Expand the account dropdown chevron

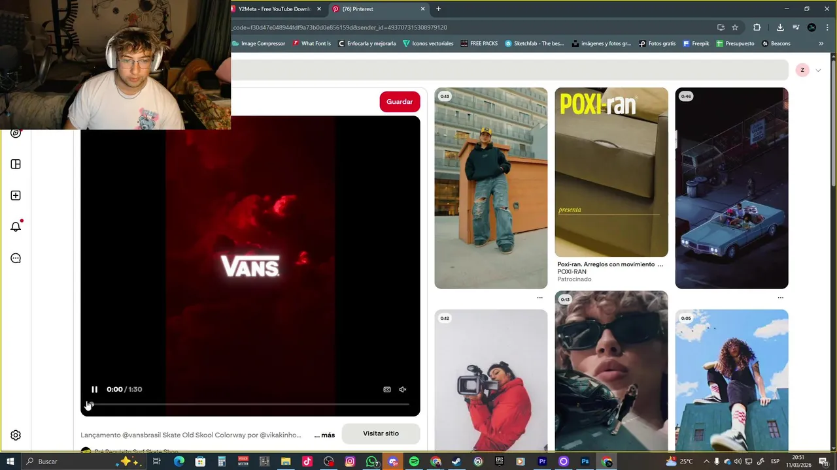coord(818,70)
